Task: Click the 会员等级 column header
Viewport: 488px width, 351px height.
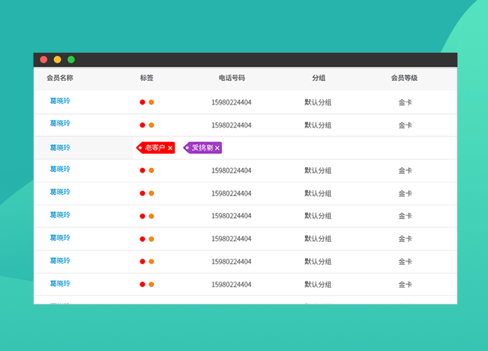Action: [x=403, y=78]
